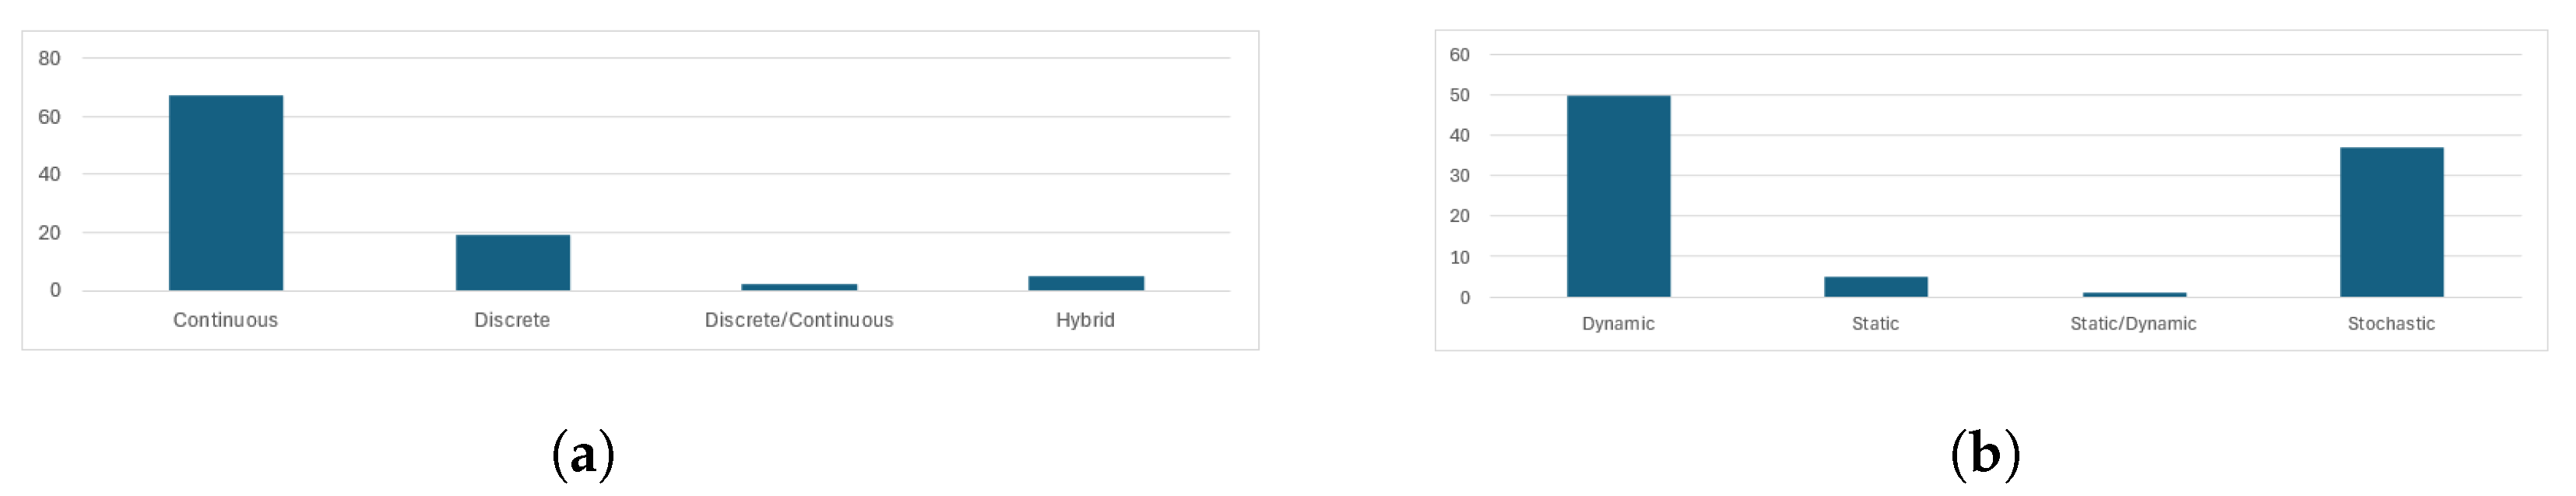Click the Hybrid category label
This screenshot has width=2576, height=496.
1085,320
